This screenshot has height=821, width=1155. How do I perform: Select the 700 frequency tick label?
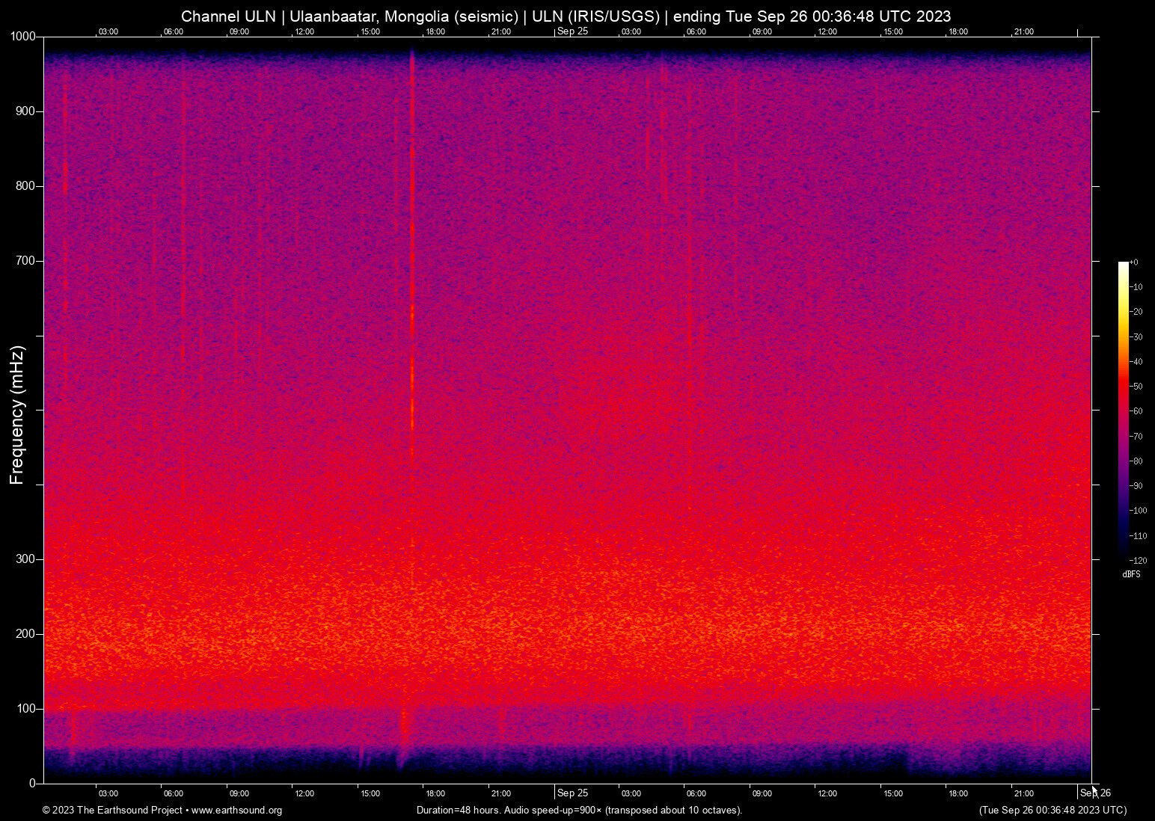[26, 260]
